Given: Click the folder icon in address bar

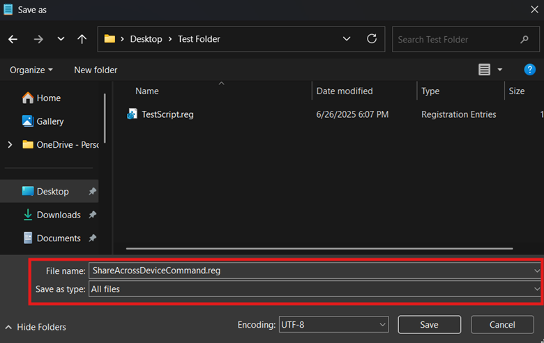Looking at the screenshot, I should point(109,39).
